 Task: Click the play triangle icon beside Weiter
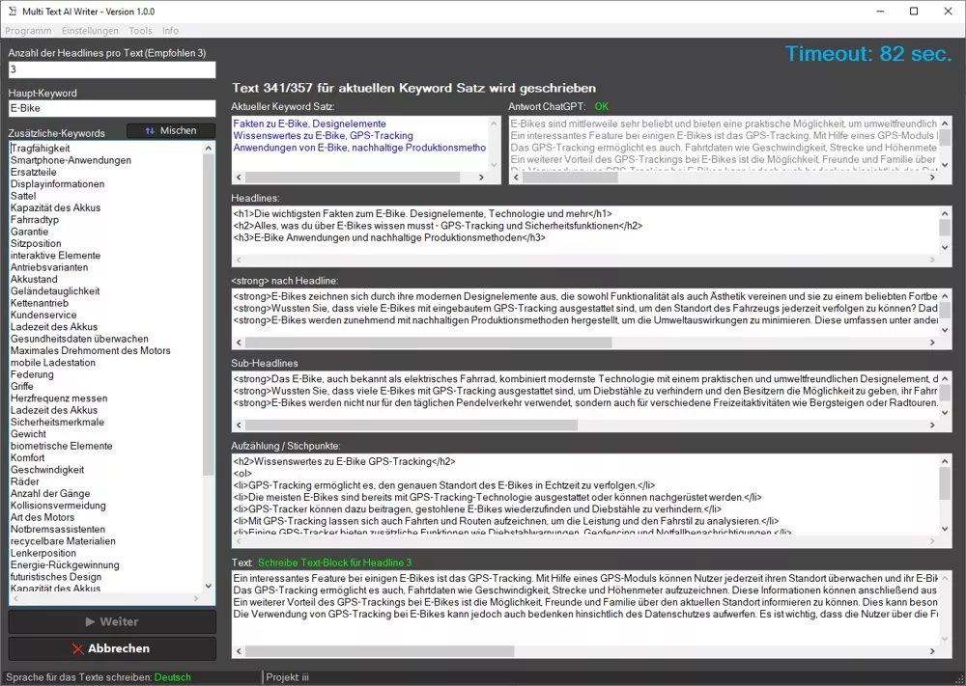point(91,621)
